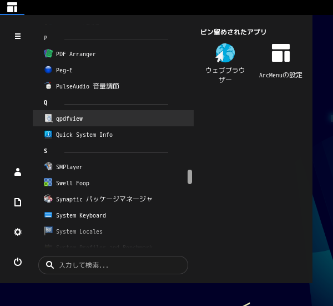This screenshot has height=306, width=333.
Task: Focus the '入力して検索...' search field
Action: 113,265
